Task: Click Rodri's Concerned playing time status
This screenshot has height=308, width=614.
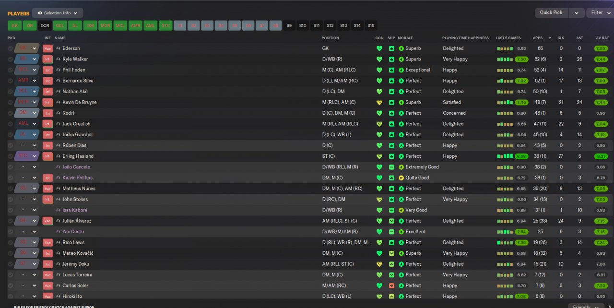Action: tap(454, 113)
